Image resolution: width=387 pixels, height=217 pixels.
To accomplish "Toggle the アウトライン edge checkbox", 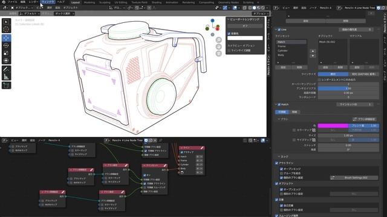I will 276,163.
